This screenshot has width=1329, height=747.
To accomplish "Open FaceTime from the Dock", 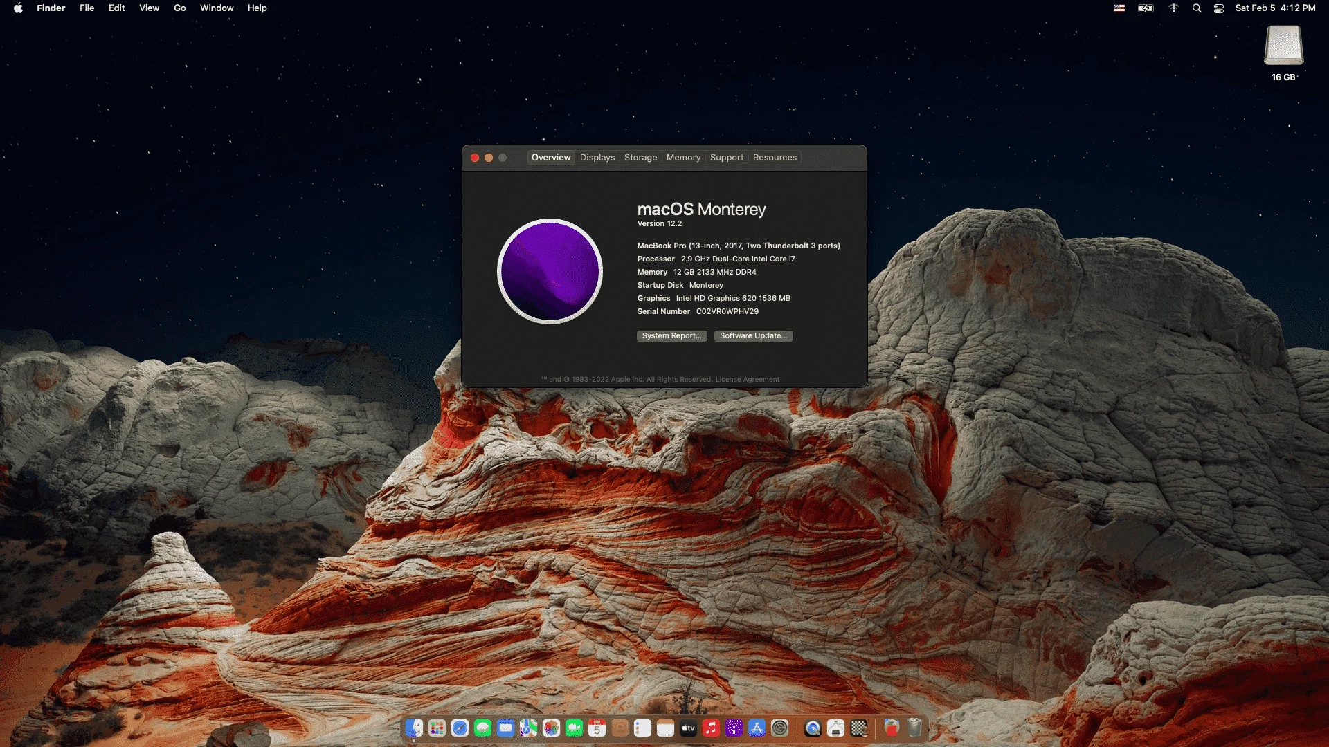I will (574, 728).
